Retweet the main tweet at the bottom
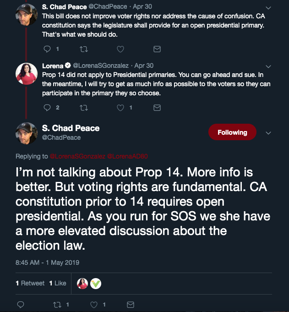289x312 pixels. click(x=57, y=304)
